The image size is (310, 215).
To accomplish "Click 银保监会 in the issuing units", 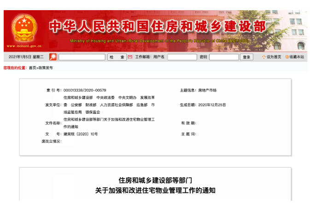I will point(93,112).
